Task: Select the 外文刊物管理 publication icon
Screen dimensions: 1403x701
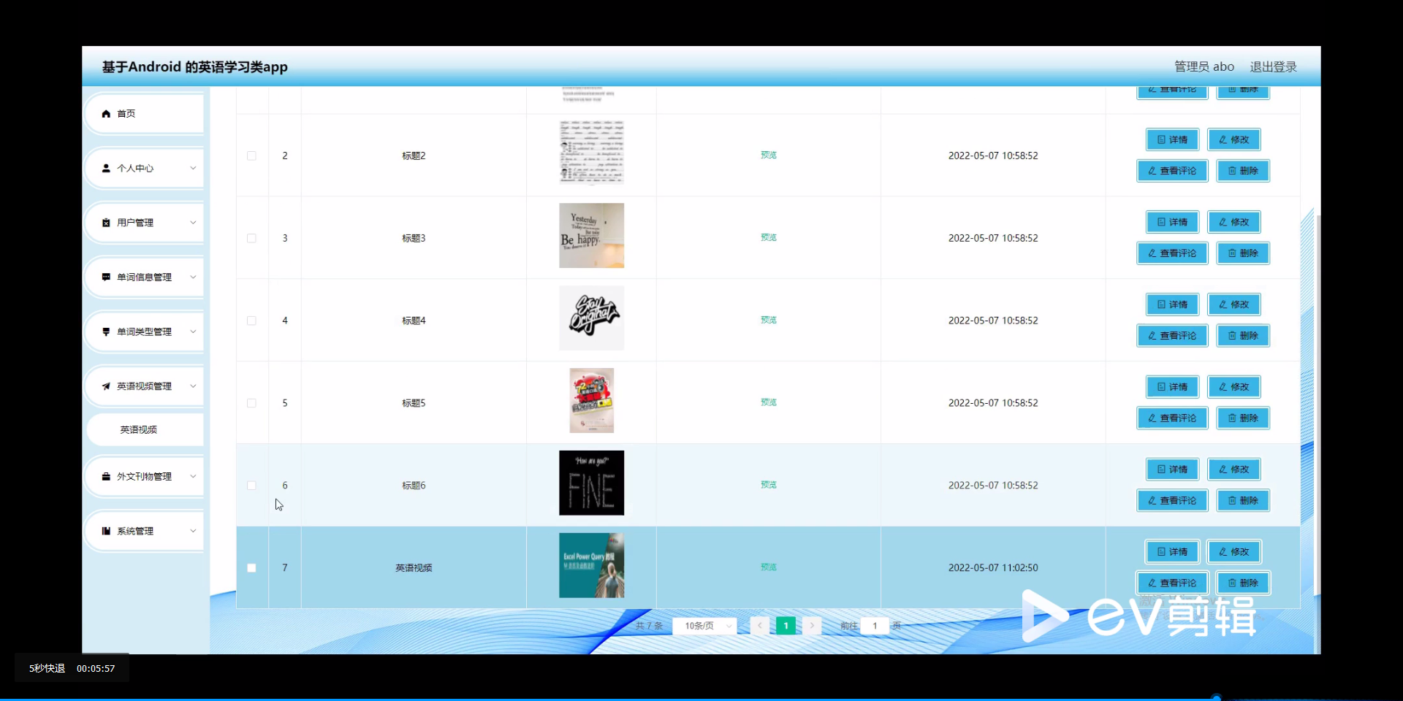Action: click(106, 476)
